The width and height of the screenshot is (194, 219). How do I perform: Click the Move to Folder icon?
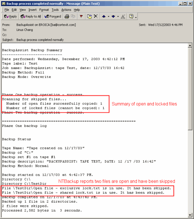89,16
